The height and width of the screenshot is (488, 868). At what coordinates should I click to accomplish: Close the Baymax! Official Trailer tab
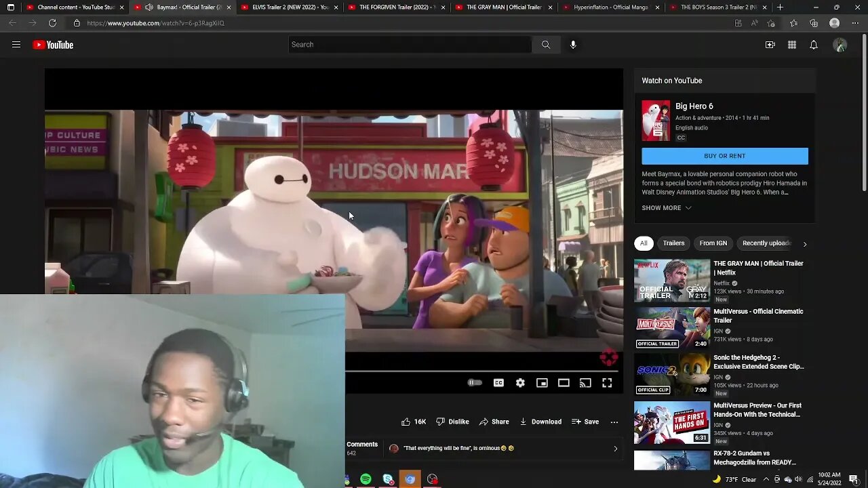(x=229, y=7)
